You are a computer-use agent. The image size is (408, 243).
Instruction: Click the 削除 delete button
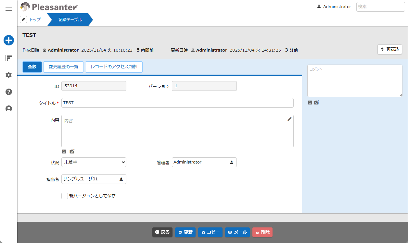click(x=262, y=232)
